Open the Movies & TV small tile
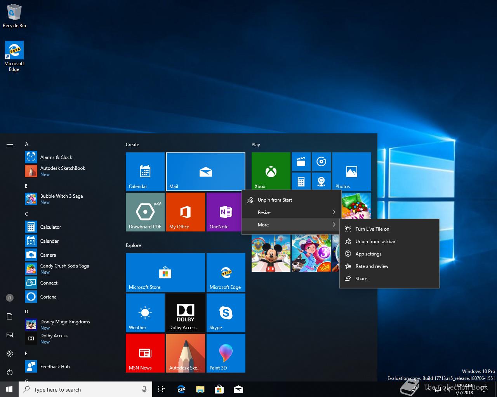Screen dimensions: 497x397 301,162
